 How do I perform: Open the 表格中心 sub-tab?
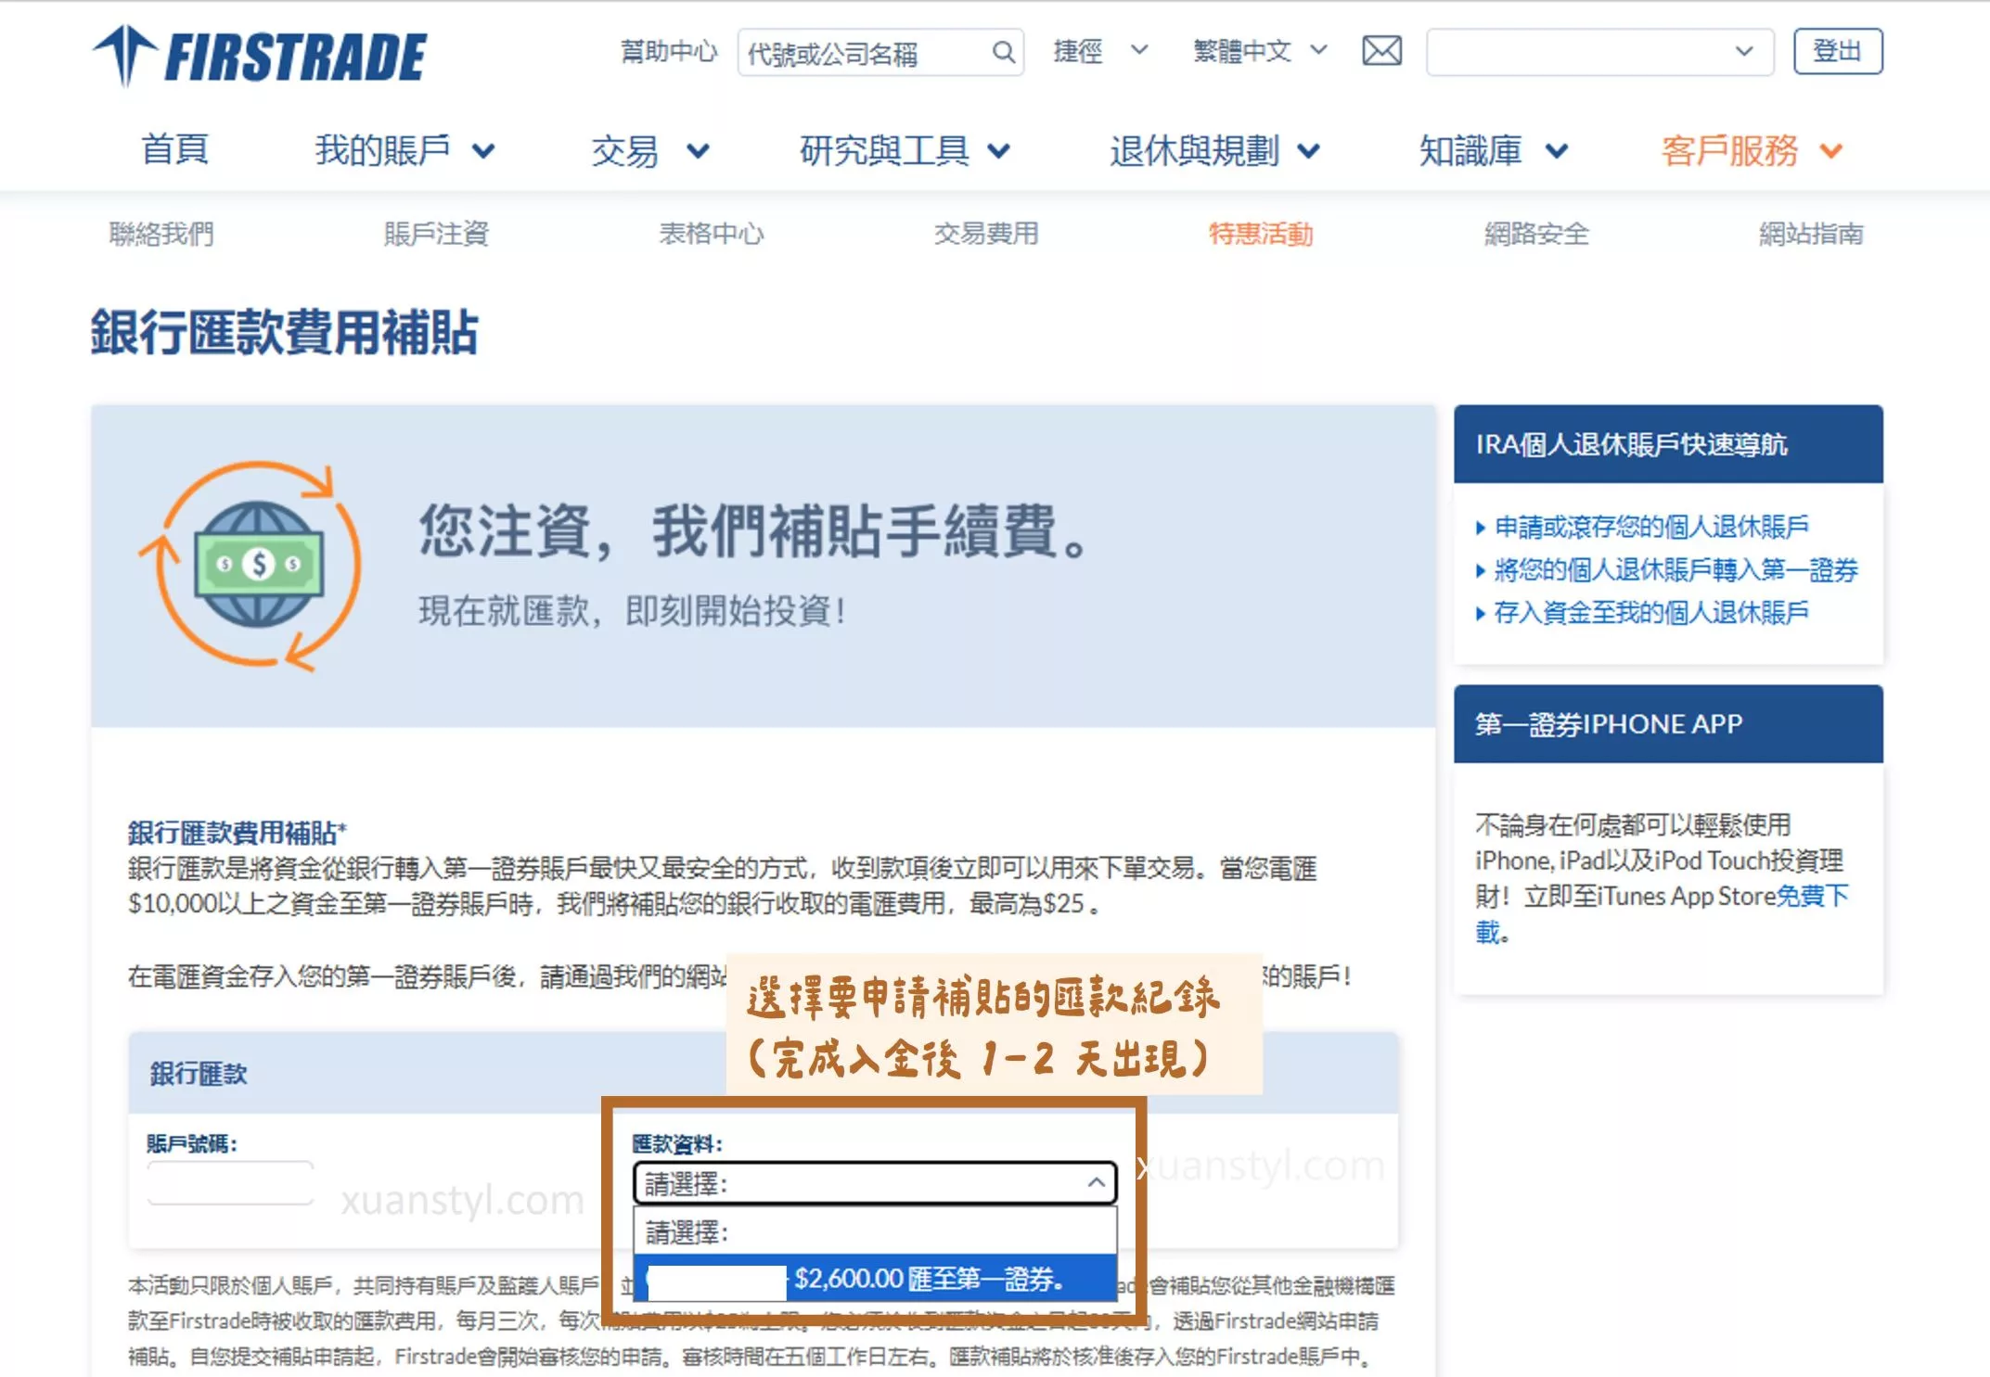(x=712, y=234)
